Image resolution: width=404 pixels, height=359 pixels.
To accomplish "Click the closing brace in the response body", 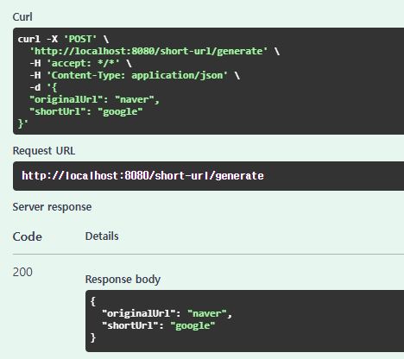I will point(92,337).
